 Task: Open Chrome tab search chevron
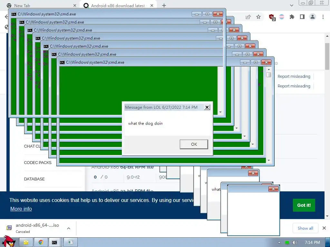[291, 6]
